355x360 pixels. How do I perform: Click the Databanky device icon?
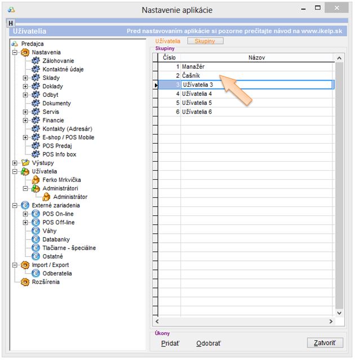point(36,239)
